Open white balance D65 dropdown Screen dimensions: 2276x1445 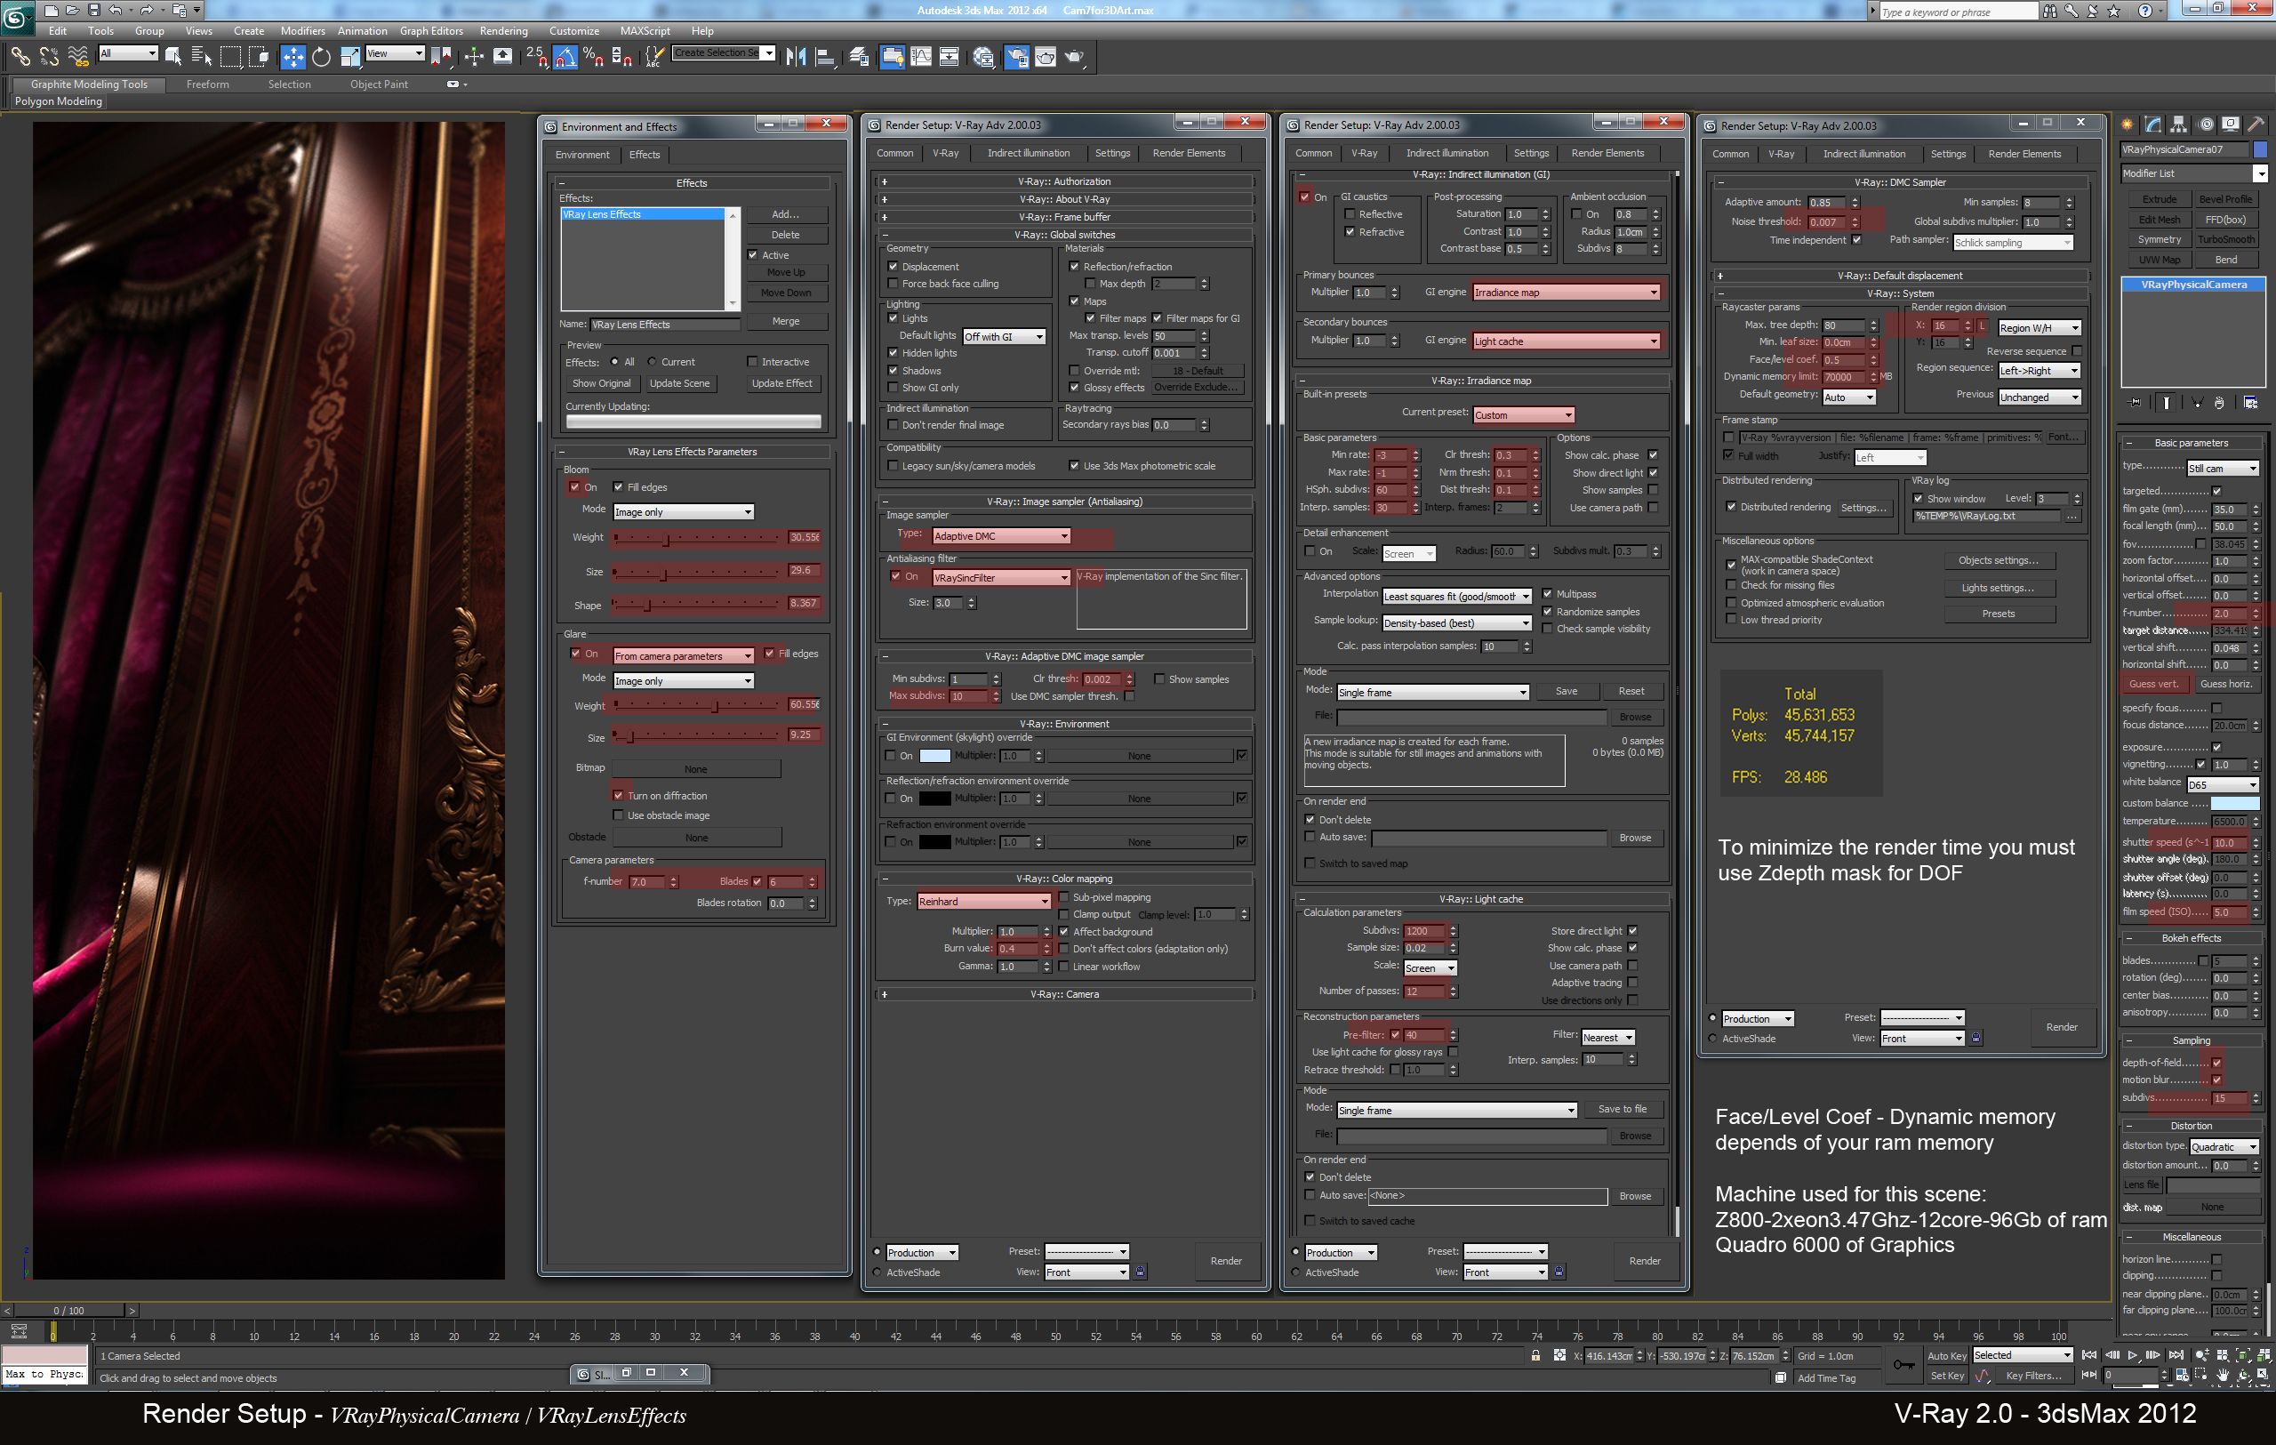pos(2221,784)
